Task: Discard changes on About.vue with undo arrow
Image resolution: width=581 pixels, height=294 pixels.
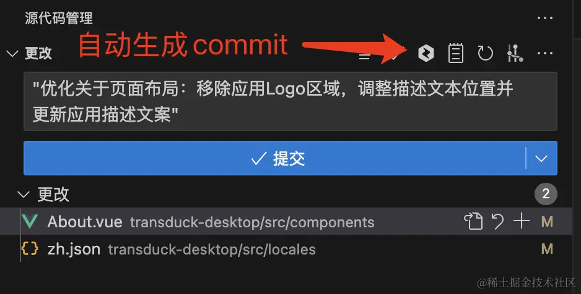Action: coord(497,221)
